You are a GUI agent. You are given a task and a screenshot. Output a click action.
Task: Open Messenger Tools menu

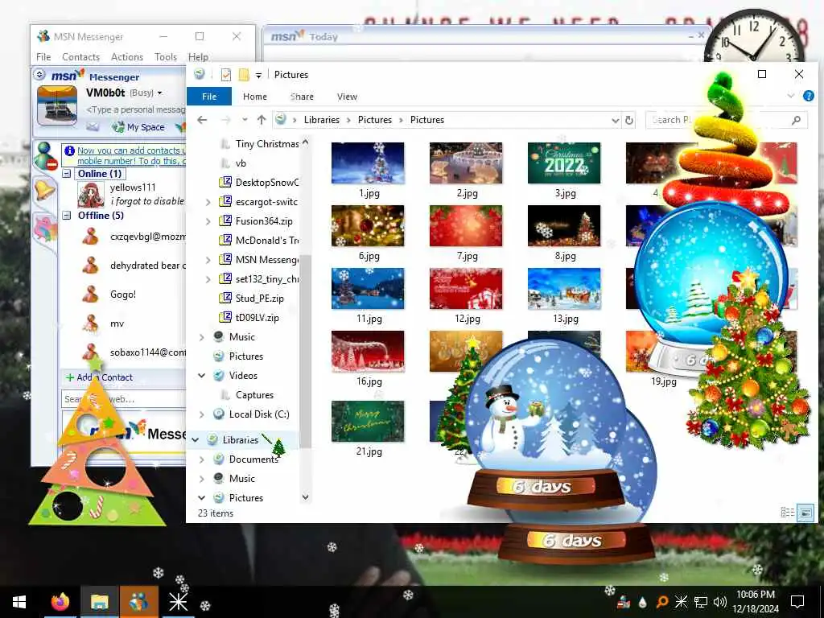click(166, 57)
